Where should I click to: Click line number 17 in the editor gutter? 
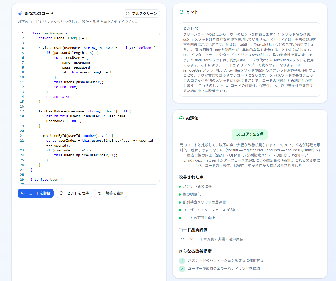[22, 111]
